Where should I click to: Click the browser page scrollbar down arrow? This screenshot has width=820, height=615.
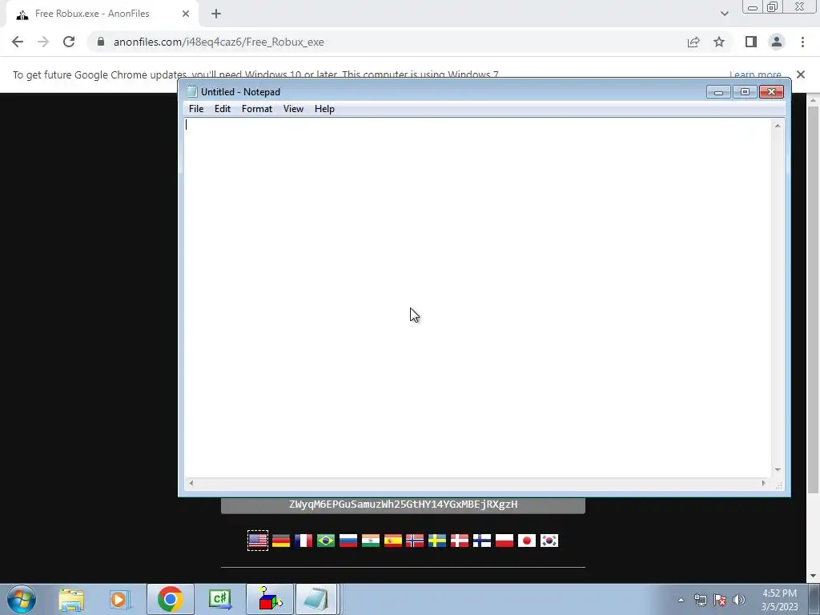point(813,576)
